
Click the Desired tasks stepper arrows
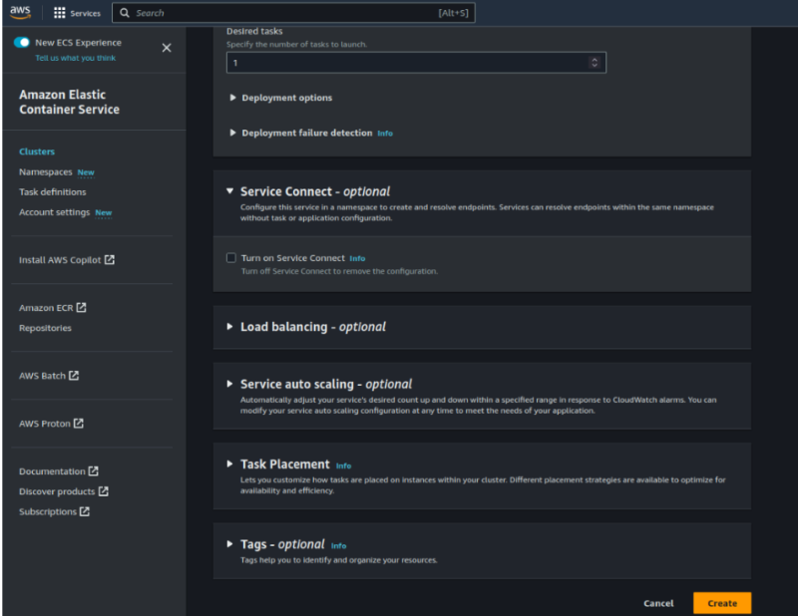tap(595, 63)
